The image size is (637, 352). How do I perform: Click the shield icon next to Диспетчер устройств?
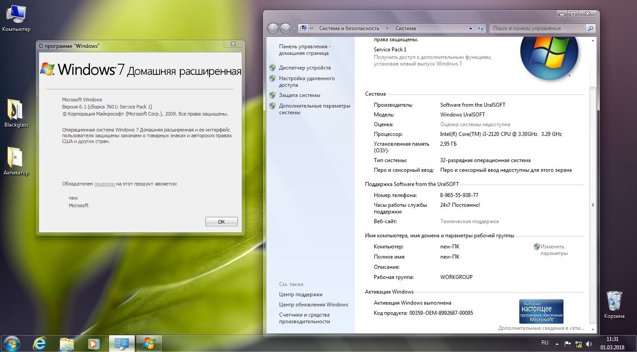(x=272, y=68)
